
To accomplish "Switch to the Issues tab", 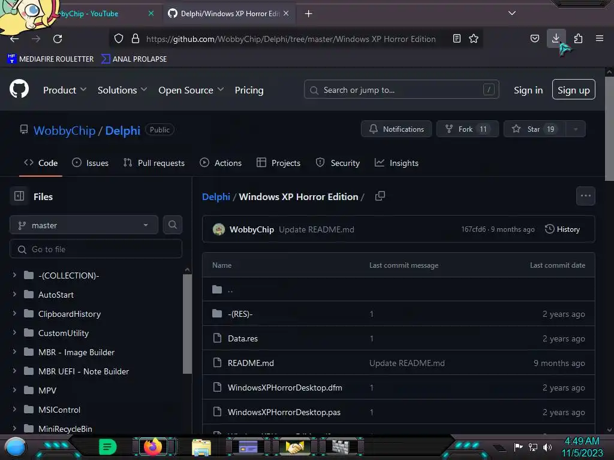I will (90, 163).
